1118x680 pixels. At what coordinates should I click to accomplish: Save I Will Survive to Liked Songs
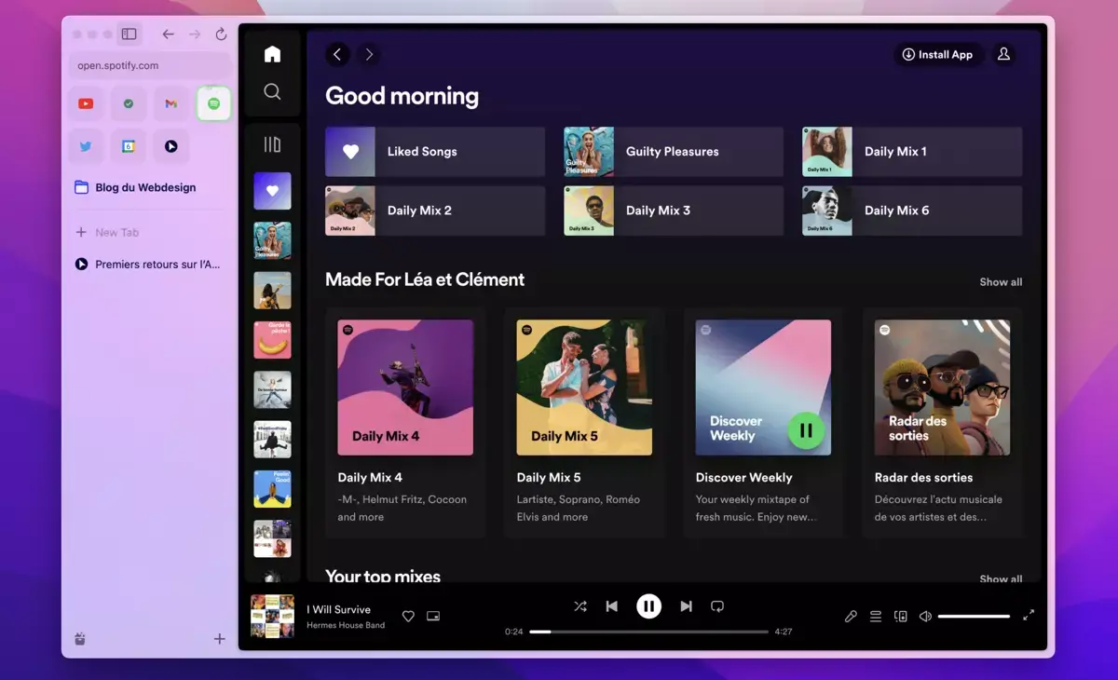[408, 617]
